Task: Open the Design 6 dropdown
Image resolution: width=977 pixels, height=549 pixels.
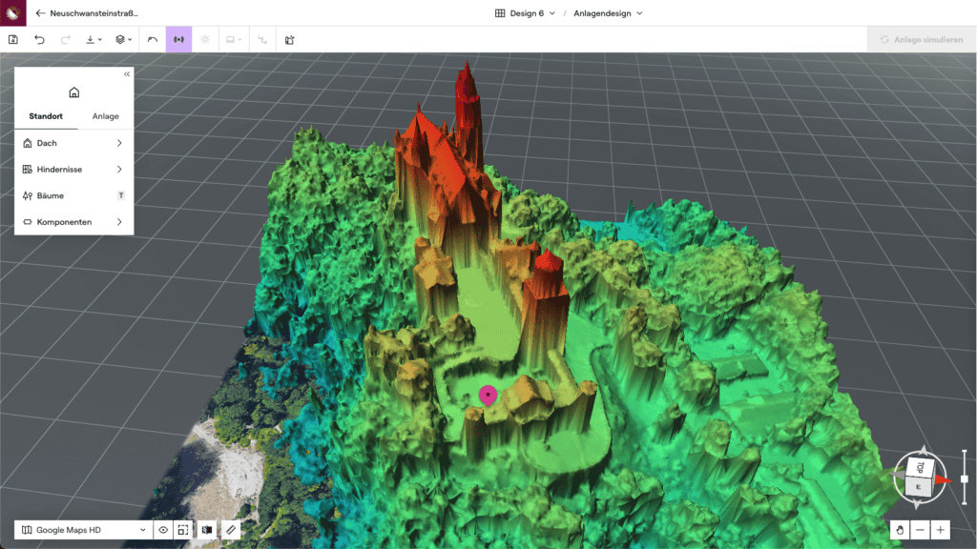Action: [525, 13]
